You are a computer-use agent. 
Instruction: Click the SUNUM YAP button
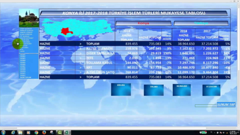[x=226, y=105]
